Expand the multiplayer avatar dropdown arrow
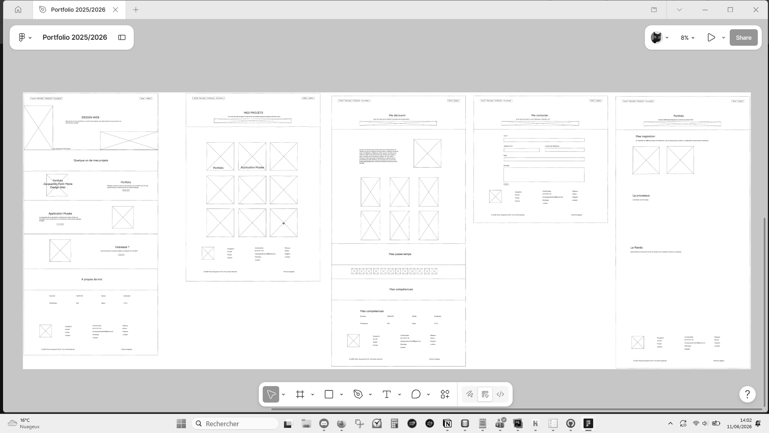Viewport: 769px width, 433px height. click(x=667, y=38)
